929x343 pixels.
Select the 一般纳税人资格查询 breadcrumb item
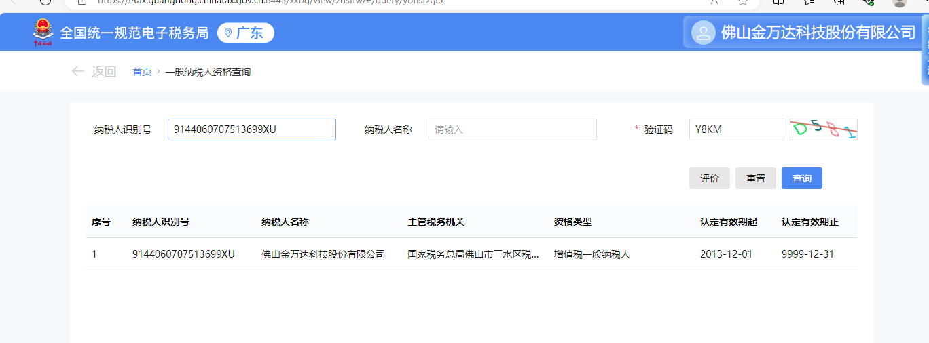point(208,72)
